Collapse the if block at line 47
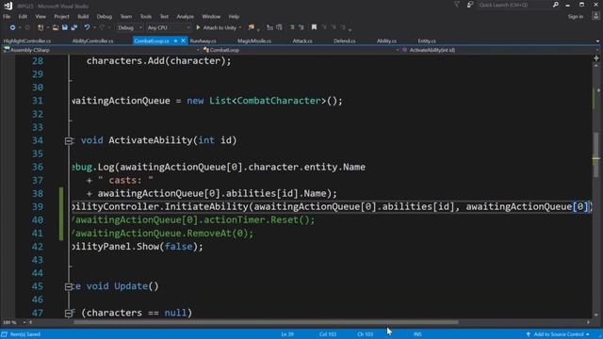 69,314
